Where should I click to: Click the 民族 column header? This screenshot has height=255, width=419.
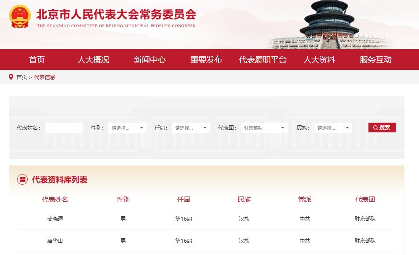point(244,200)
